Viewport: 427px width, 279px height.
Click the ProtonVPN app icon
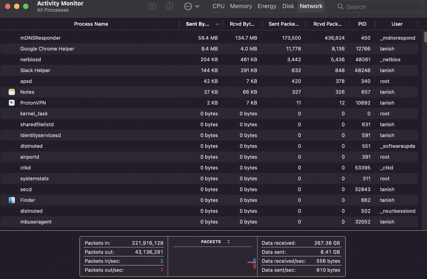pyautogui.click(x=12, y=103)
